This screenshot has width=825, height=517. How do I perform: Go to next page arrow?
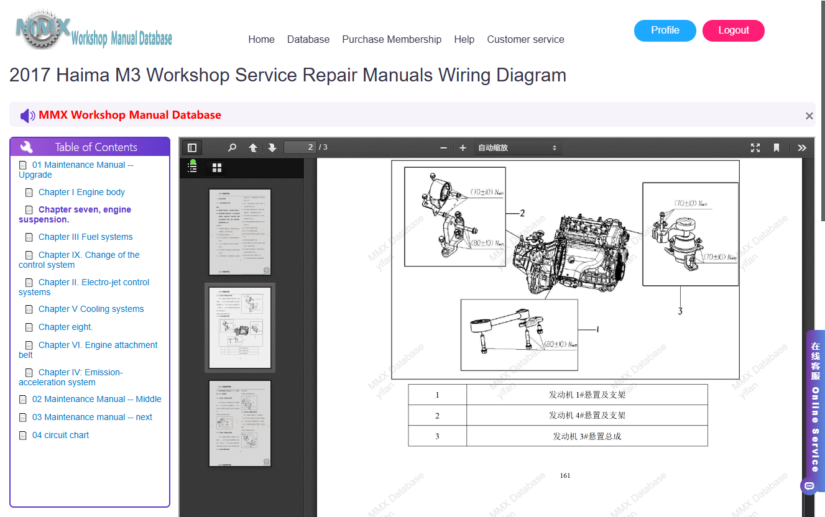(x=272, y=147)
